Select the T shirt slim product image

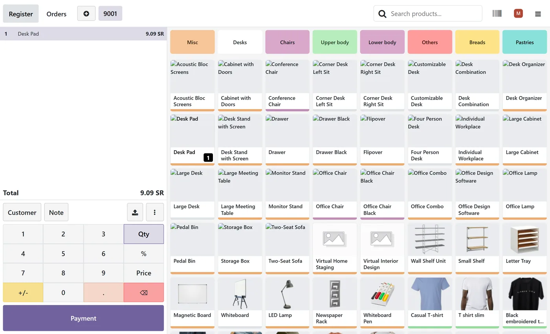[477, 294]
